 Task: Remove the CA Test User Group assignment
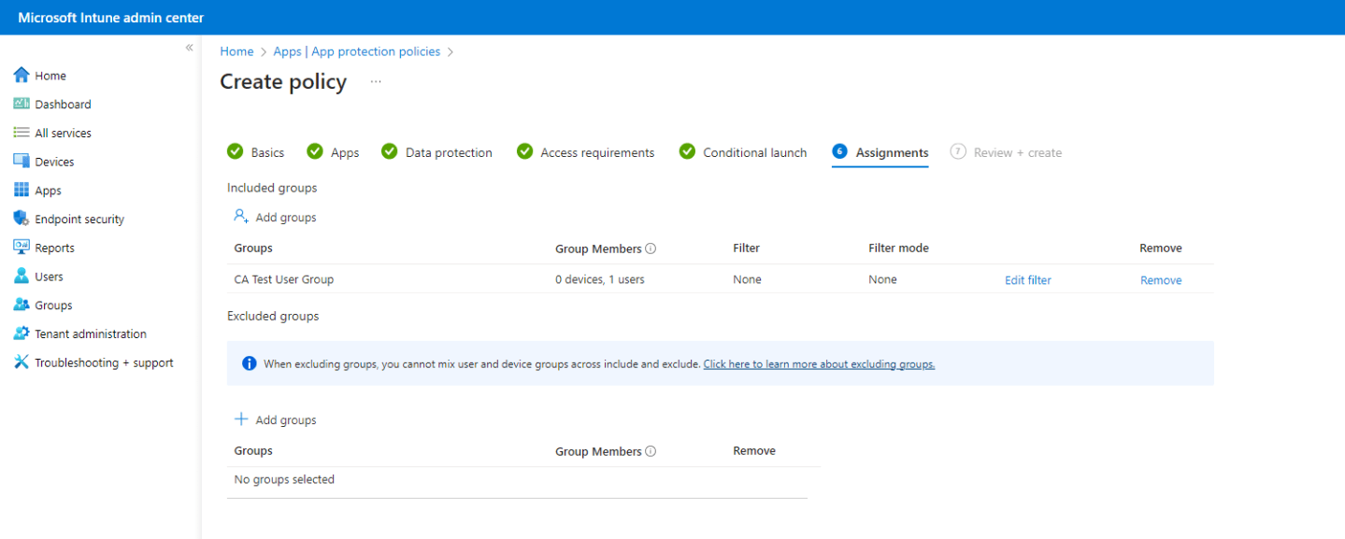click(x=1160, y=279)
